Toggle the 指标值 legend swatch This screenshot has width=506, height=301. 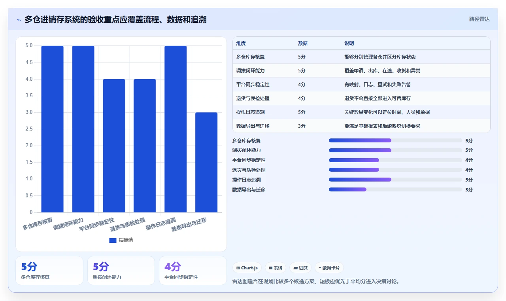[113, 240]
